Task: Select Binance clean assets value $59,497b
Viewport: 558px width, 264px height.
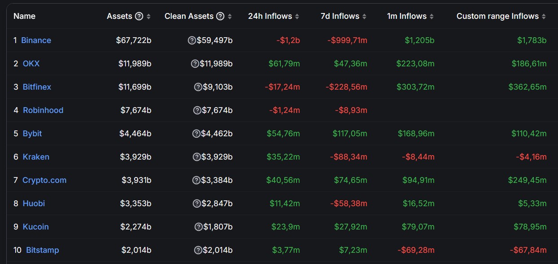Action: click(x=214, y=40)
